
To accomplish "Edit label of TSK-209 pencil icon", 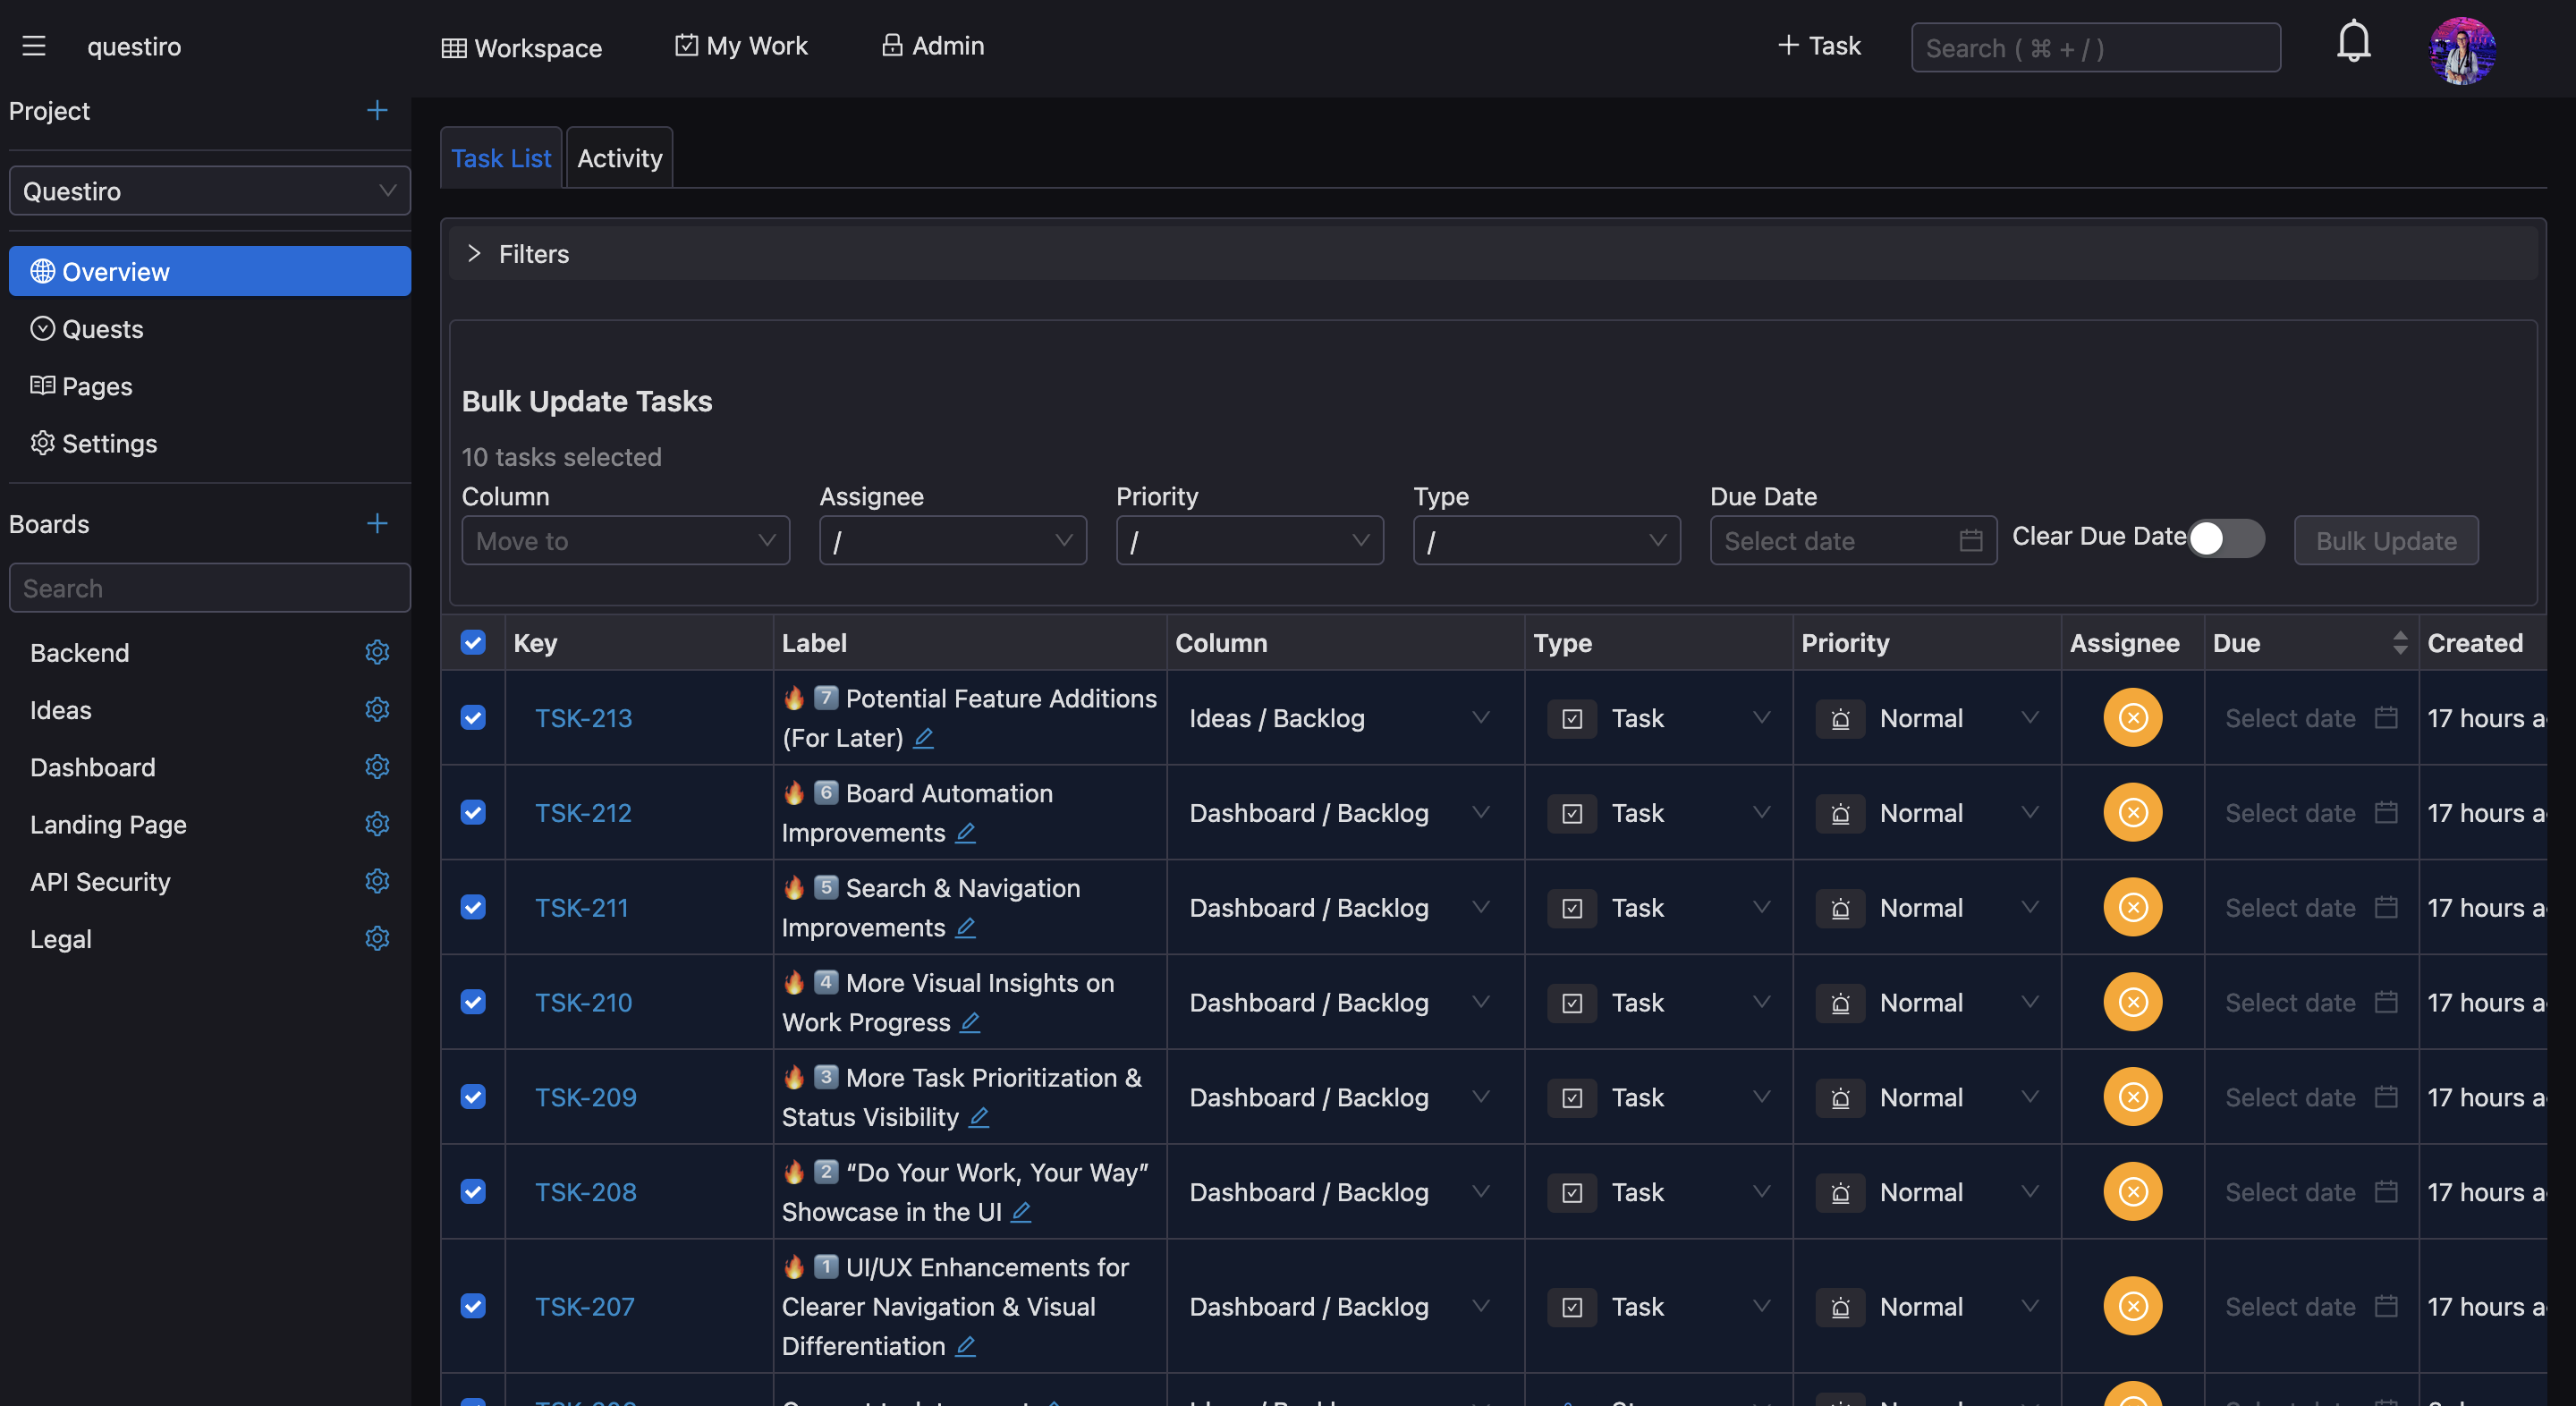I will pos(979,1117).
